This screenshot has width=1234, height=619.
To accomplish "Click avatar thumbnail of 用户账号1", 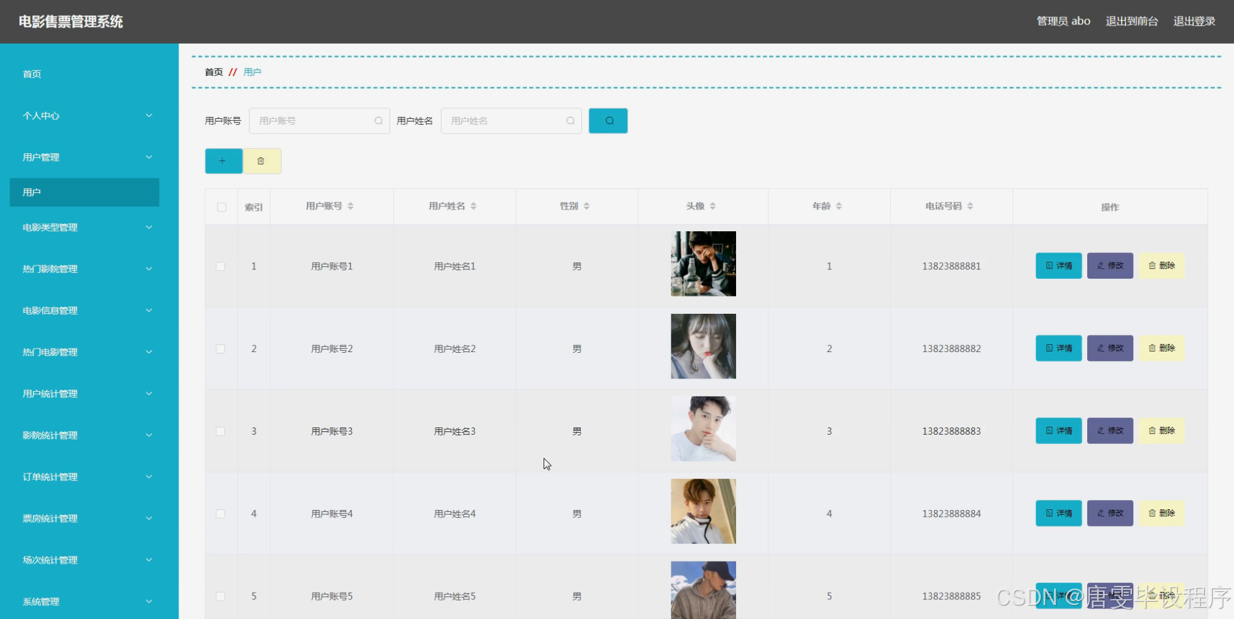I will 703,264.
